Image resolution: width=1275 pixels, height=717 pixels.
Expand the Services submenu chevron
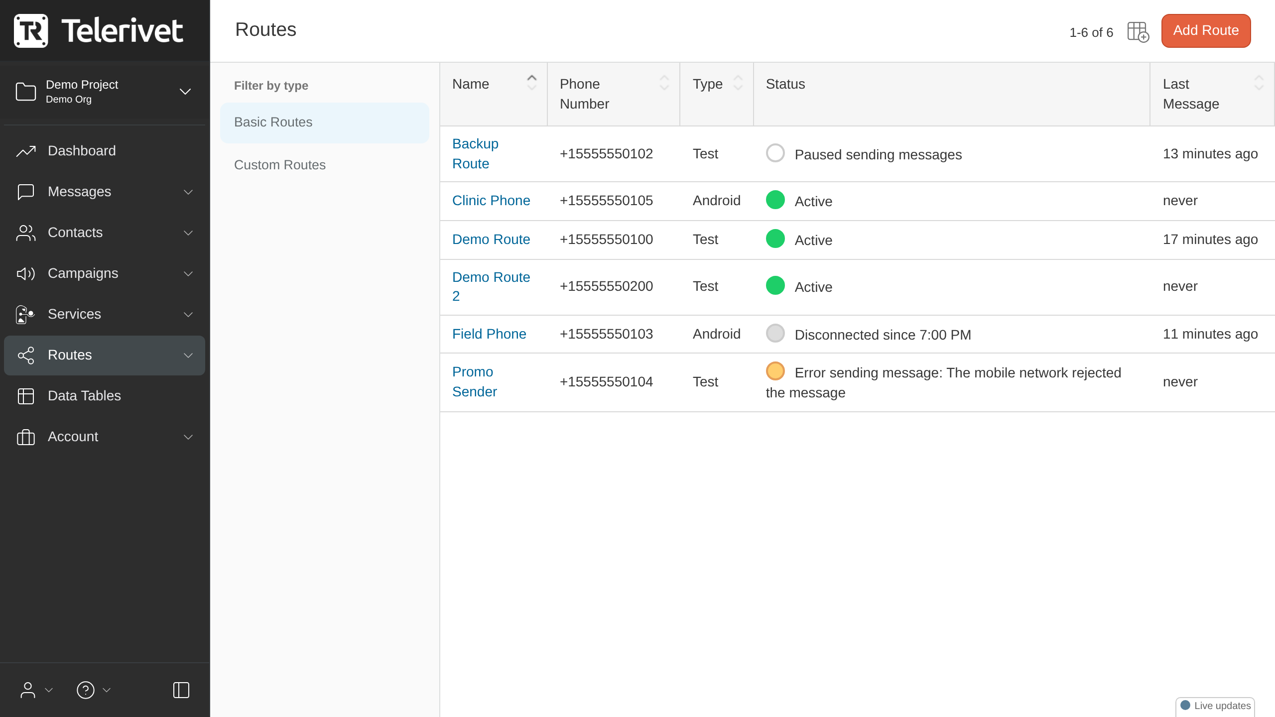pos(188,315)
